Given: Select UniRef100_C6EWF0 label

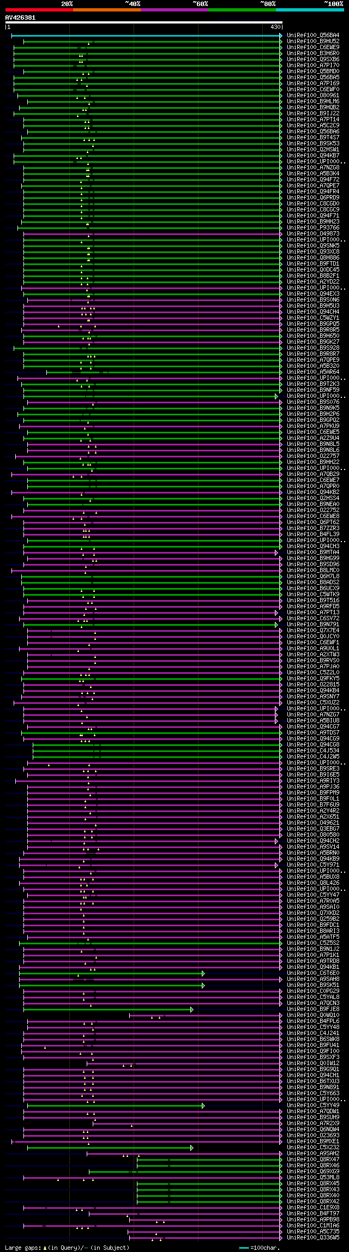Looking at the screenshot, I should point(313,90).
